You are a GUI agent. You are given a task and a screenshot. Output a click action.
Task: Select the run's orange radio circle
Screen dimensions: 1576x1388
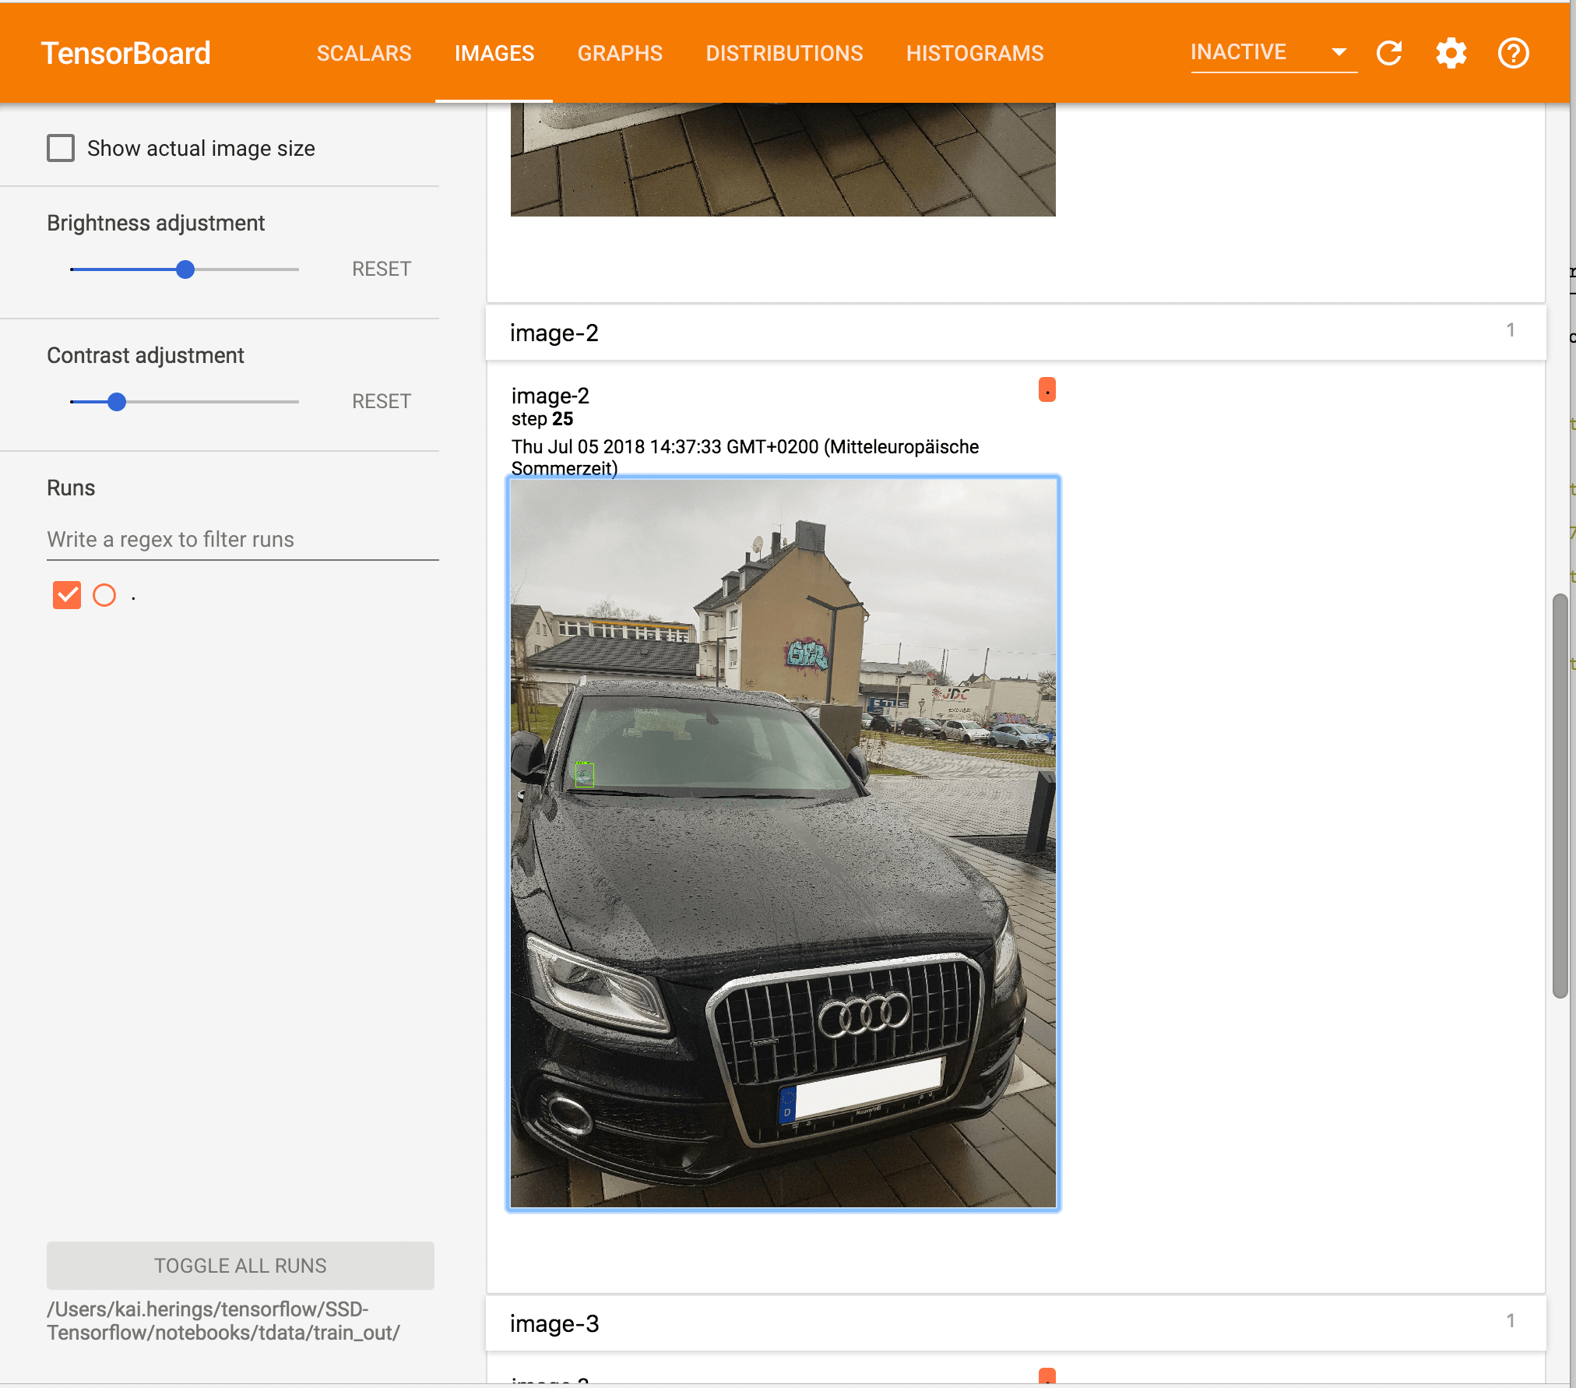pyautogui.click(x=104, y=595)
